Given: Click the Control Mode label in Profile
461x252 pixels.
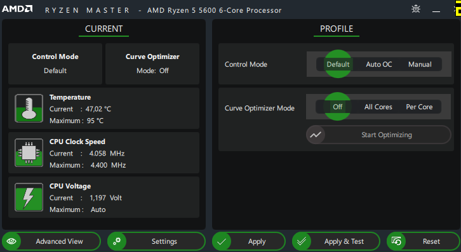Looking at the screenshot, I should pos(246,64).
